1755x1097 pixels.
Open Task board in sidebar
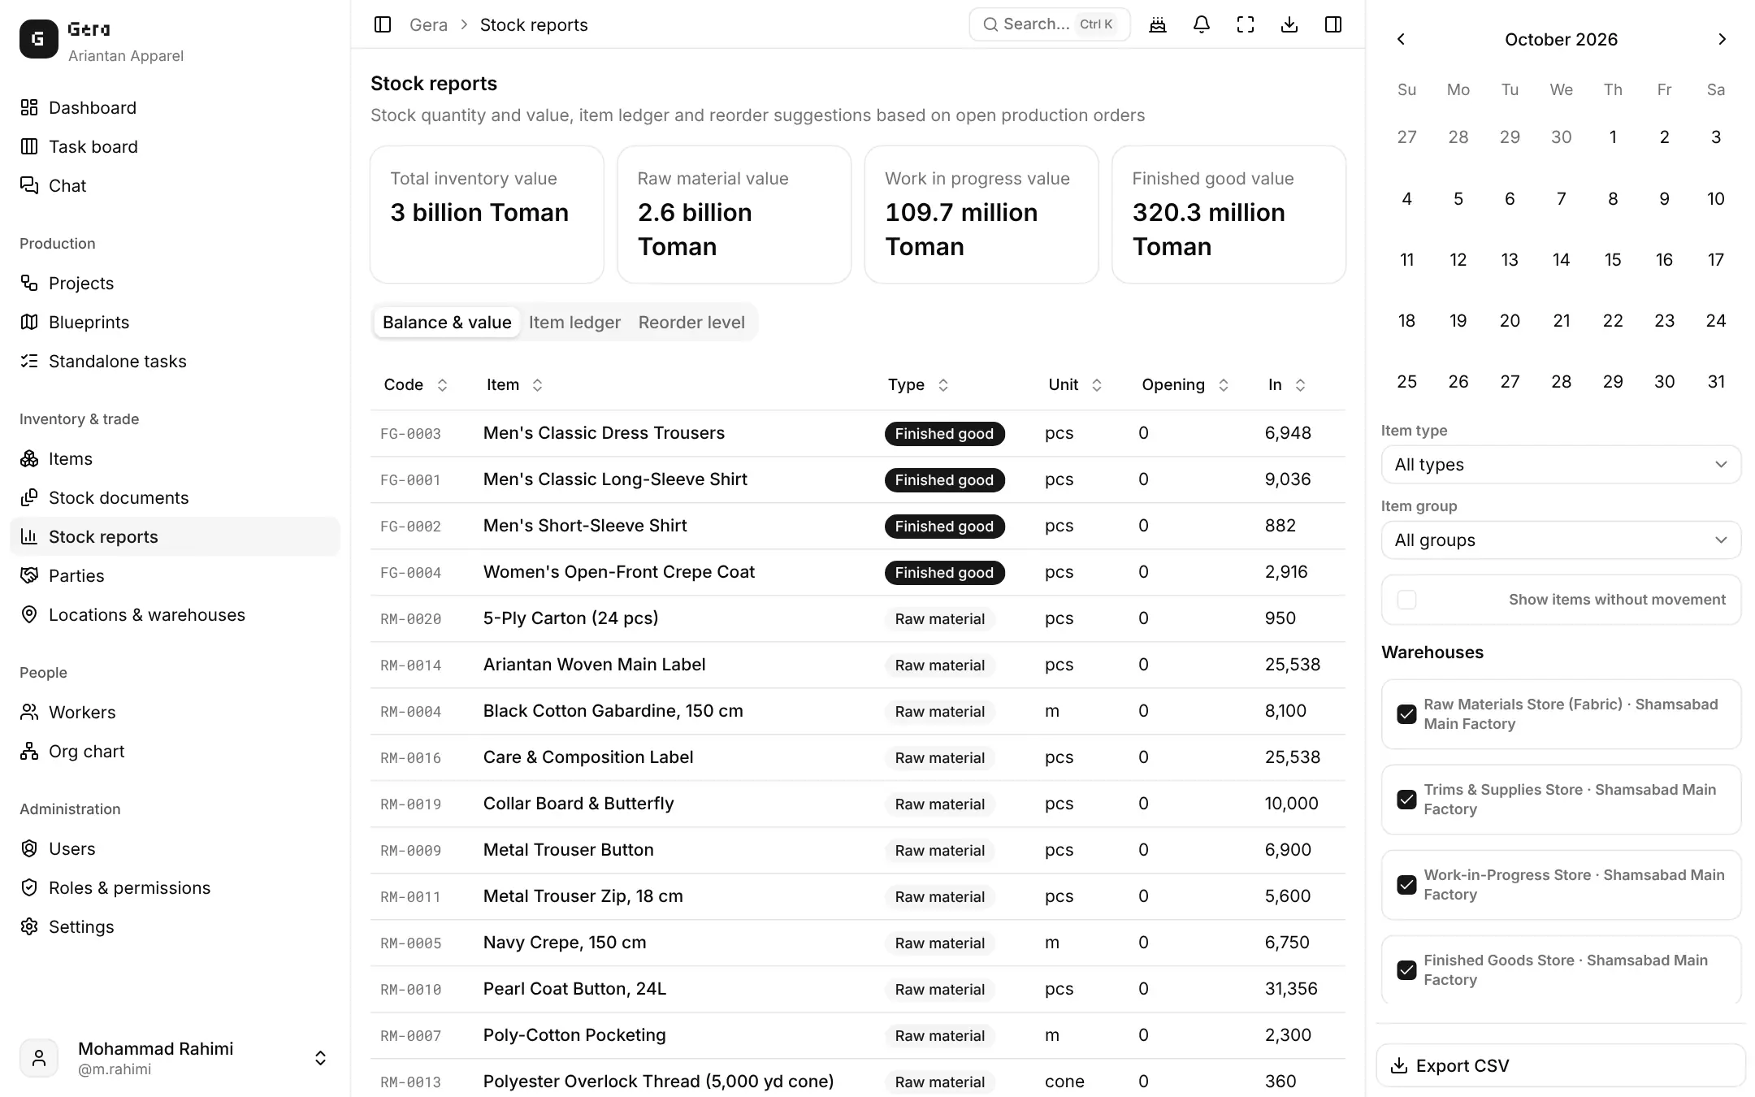pyautogui.click(x=175, y=146)
